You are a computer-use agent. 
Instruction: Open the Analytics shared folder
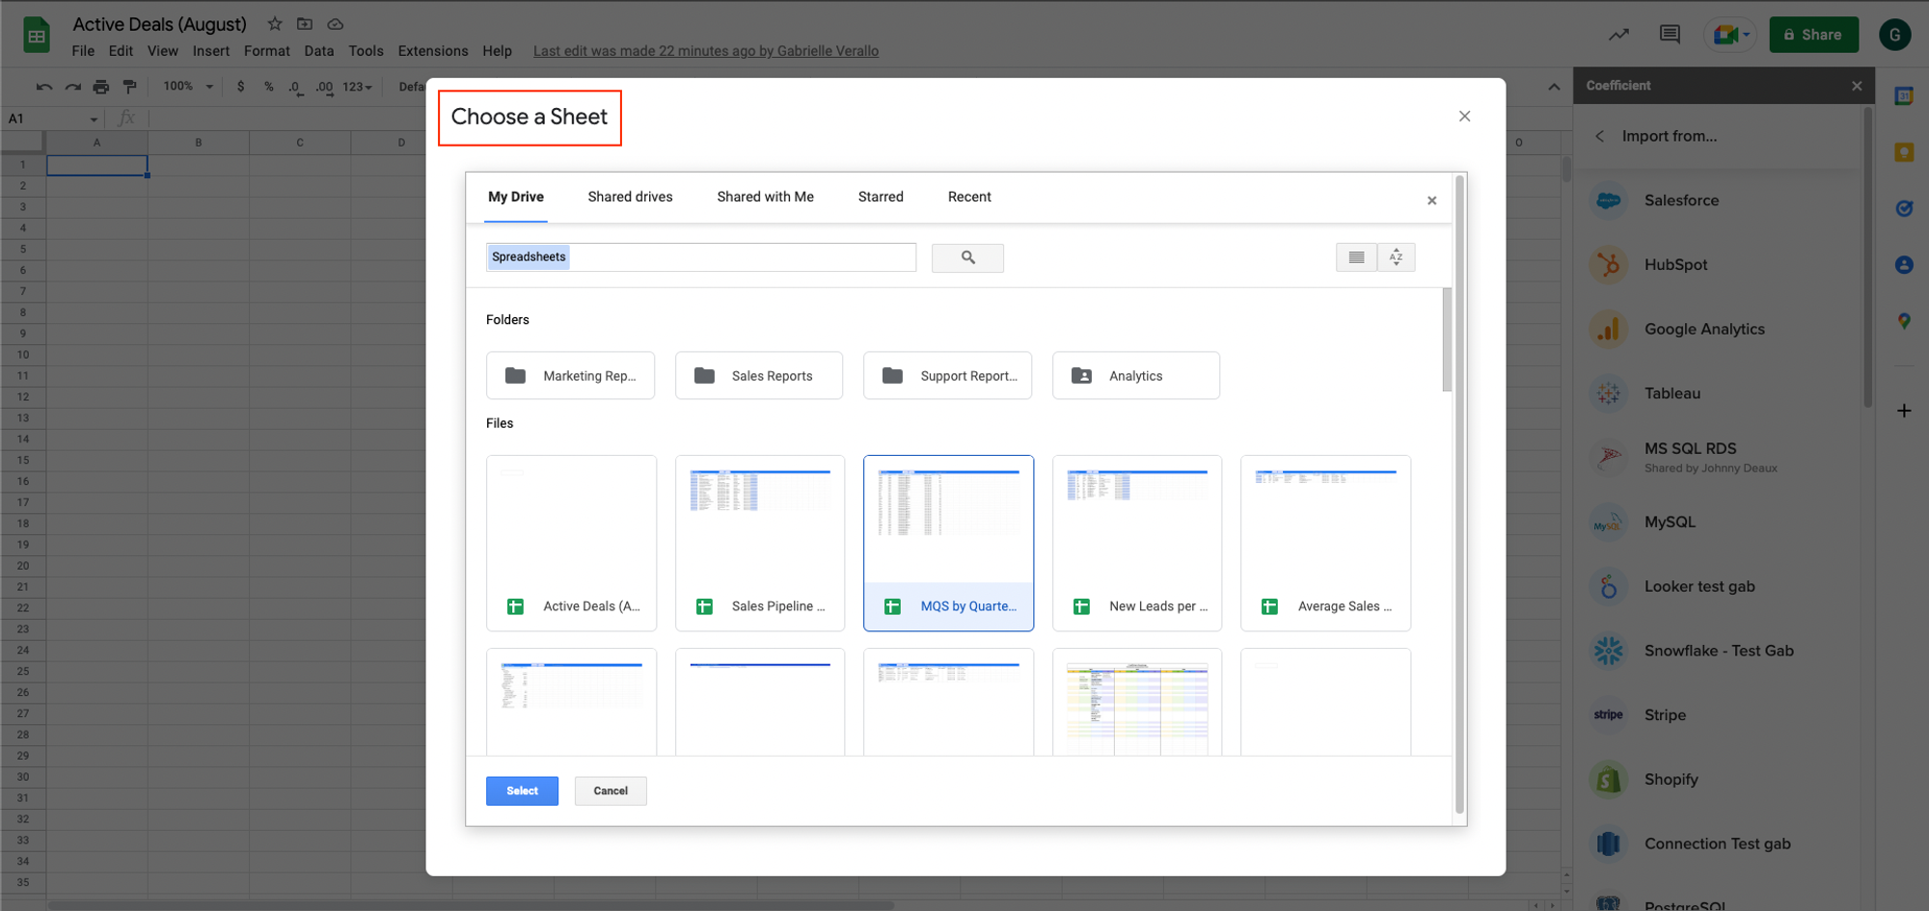point(1136,376)
